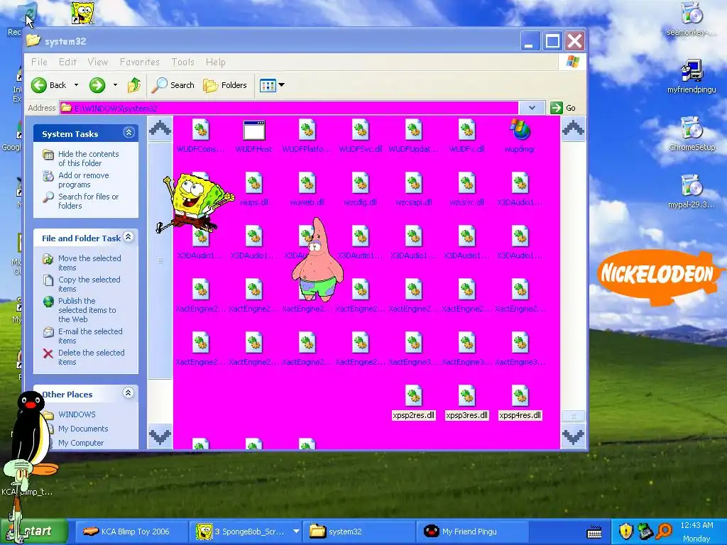Select the WUDFSvc.dll file icon
This screenshot has width=727, height=545.
(360, 130)
